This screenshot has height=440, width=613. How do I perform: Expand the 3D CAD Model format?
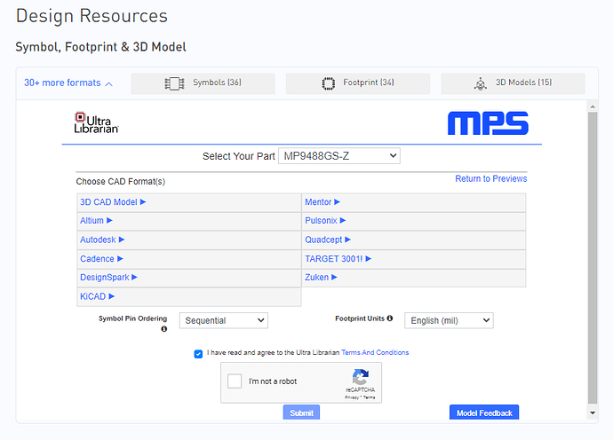pos(189,202)
